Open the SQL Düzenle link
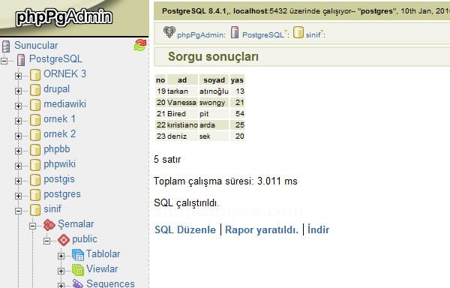 click(185, 229)
